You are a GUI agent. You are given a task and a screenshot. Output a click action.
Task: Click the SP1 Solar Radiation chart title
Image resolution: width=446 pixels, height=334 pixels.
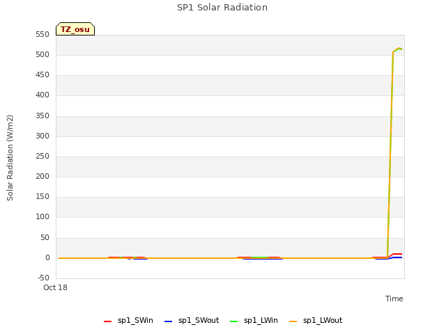point(222,8)
